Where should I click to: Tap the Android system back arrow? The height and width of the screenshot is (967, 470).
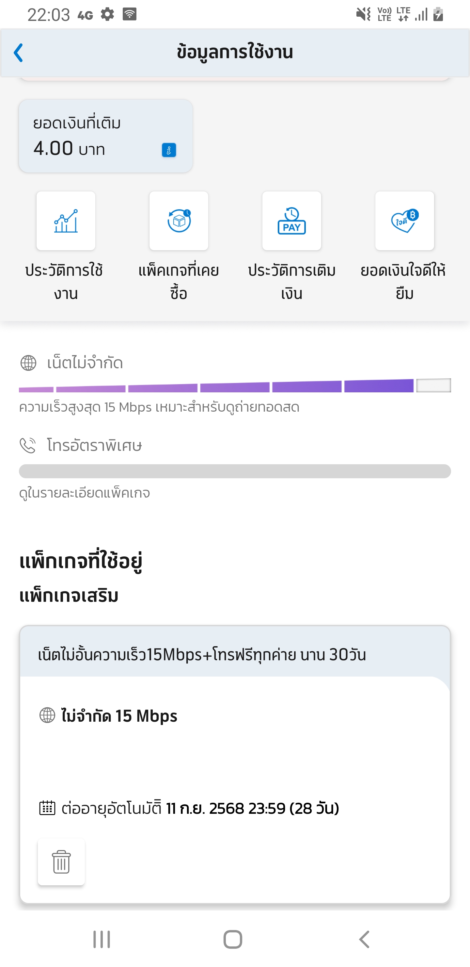(364, 940)
